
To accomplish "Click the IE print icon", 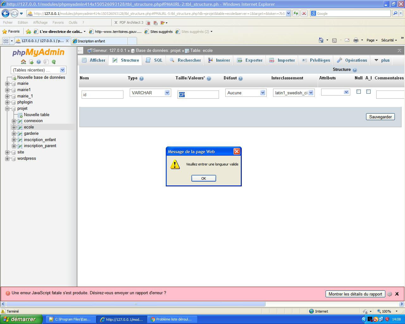I will (x=356, y=40).
